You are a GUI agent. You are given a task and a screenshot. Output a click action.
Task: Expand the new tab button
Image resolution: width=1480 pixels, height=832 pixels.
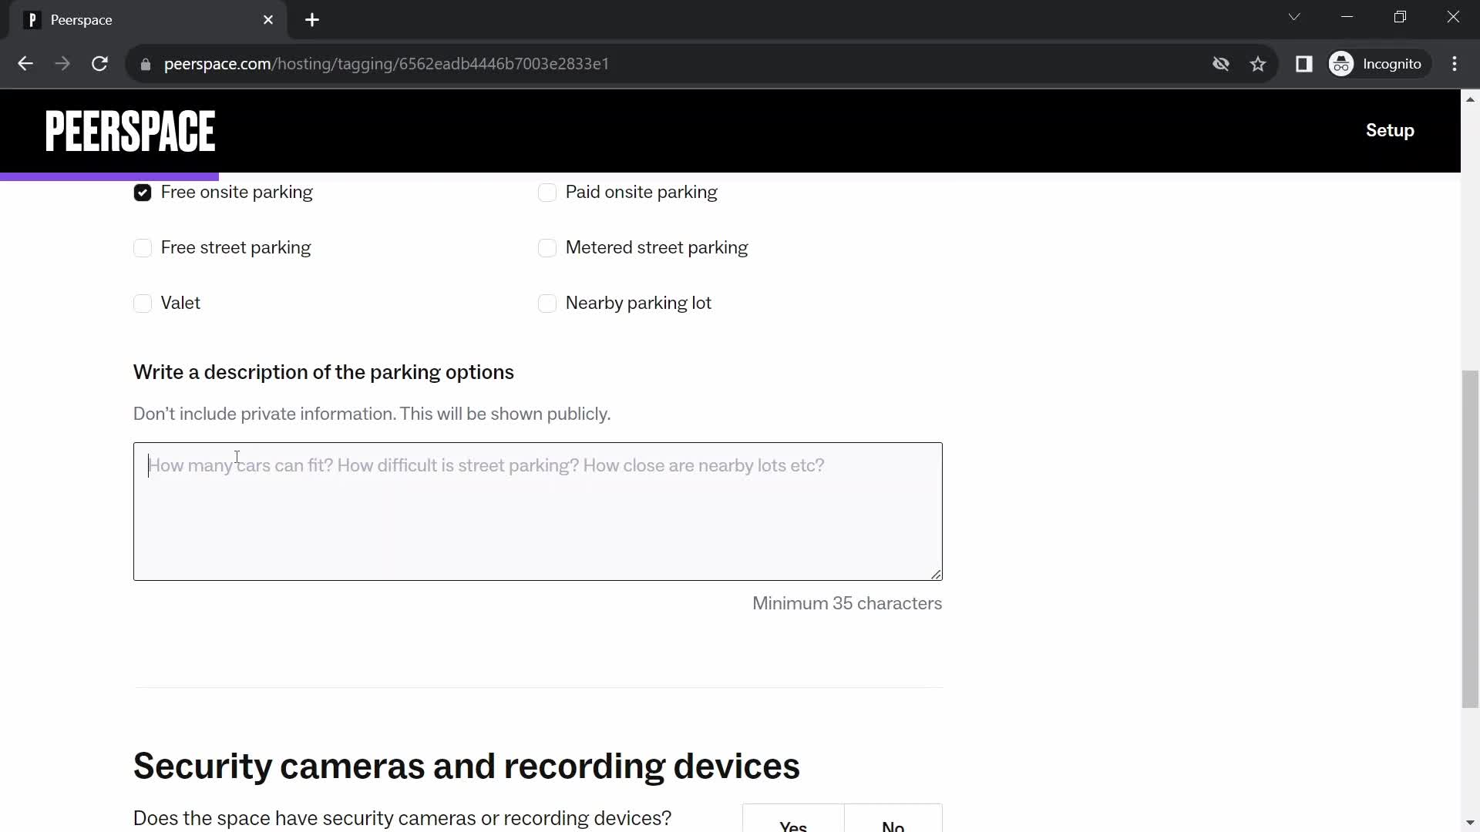click(312, 20)
